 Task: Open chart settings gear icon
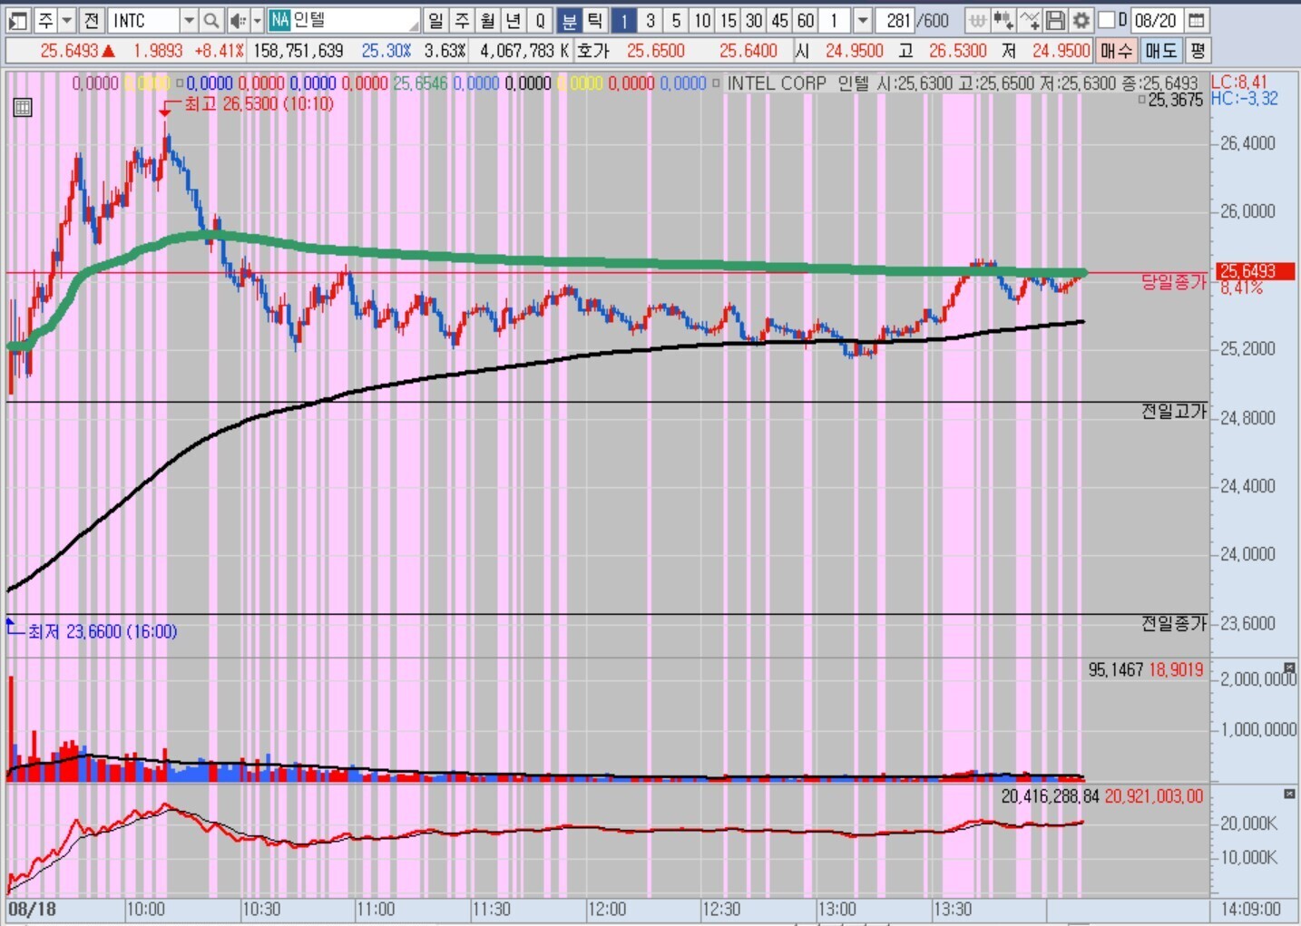click(1081, 20)
